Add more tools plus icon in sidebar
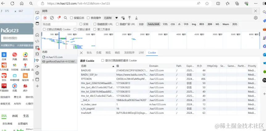Viewport: 266px width, 131px height. (x=38, y=86)
